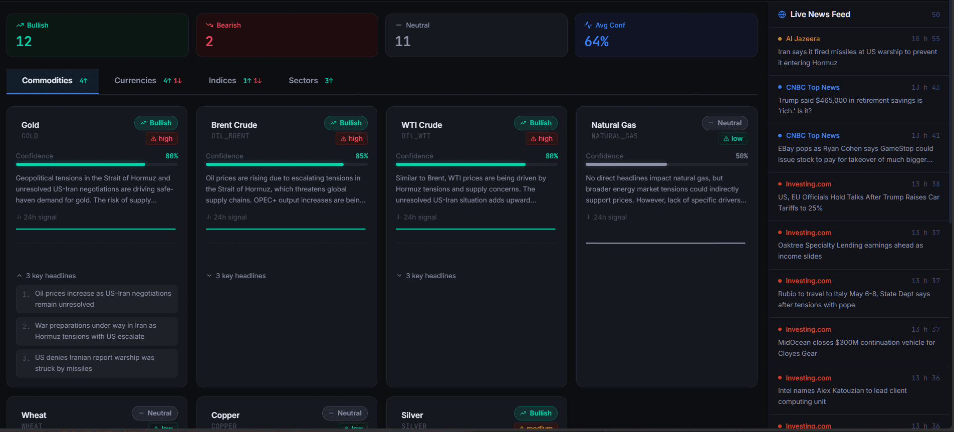Click Gold's 24h signal green line

tap(96, 229)
